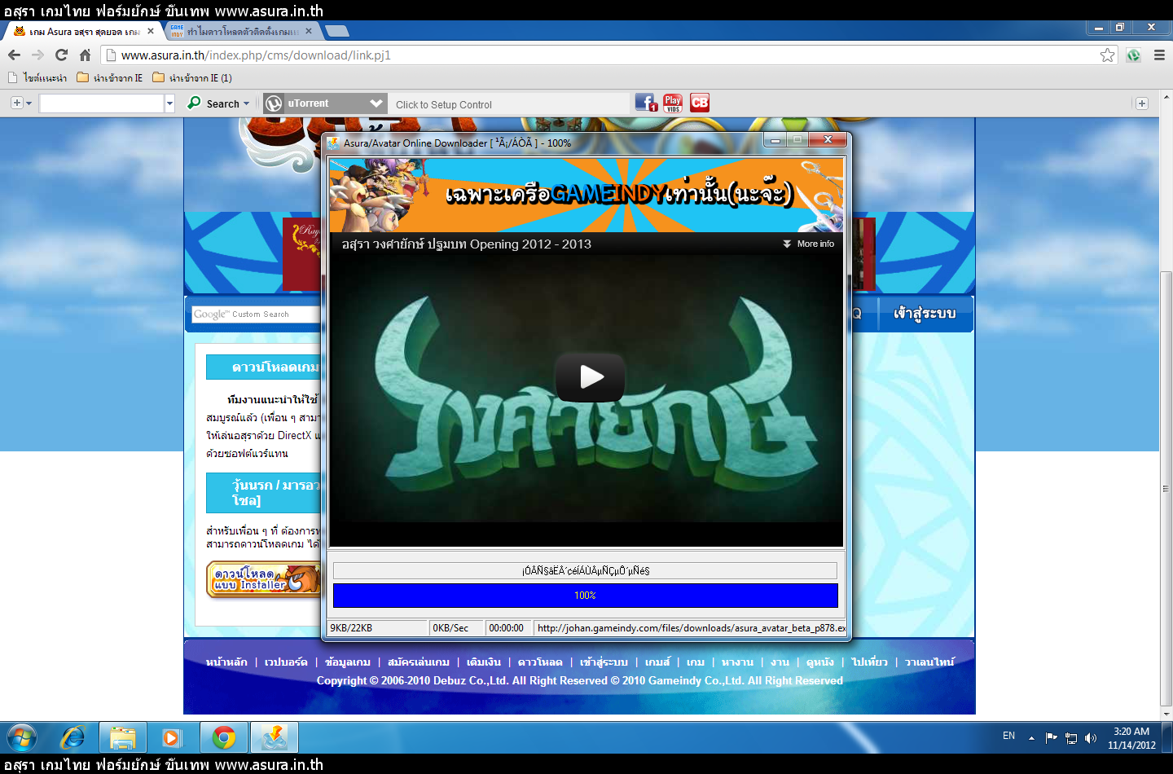The height and width of the screenshot is (774, 1173).
Task: Open the ดูหนัง footer link
Action: [x=820, y=662]
